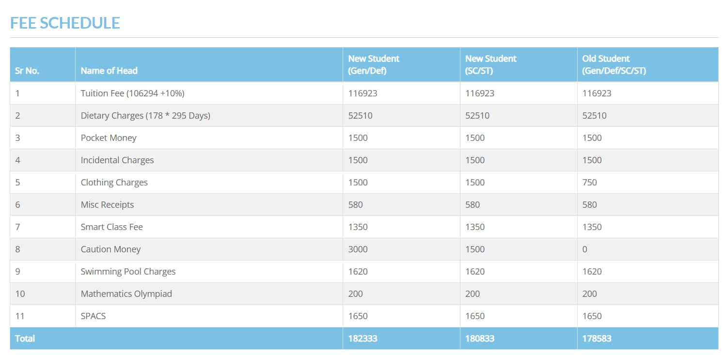Select the Incidental Charges row label
The width and height of the screenshot is (727, 355).
coord(117,160)
